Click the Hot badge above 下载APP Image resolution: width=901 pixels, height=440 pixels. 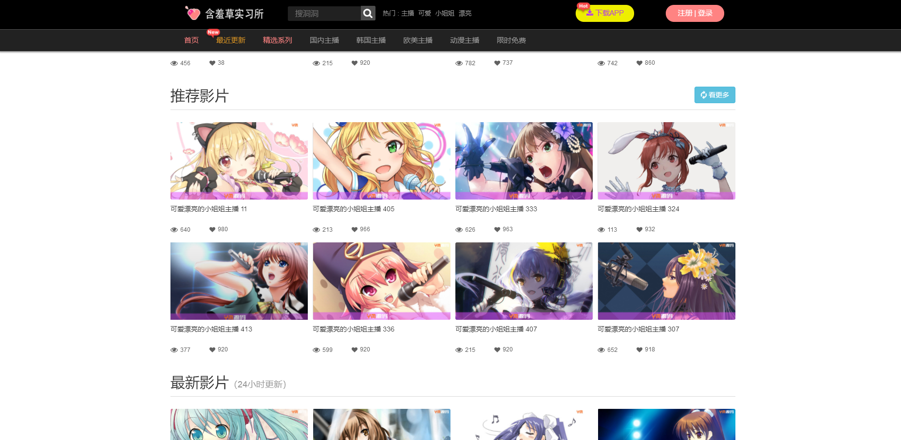pyautogui.click(x=583, y=5)
